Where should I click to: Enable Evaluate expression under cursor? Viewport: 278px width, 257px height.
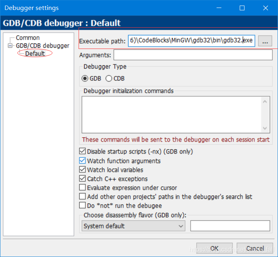tap(83, 187)
